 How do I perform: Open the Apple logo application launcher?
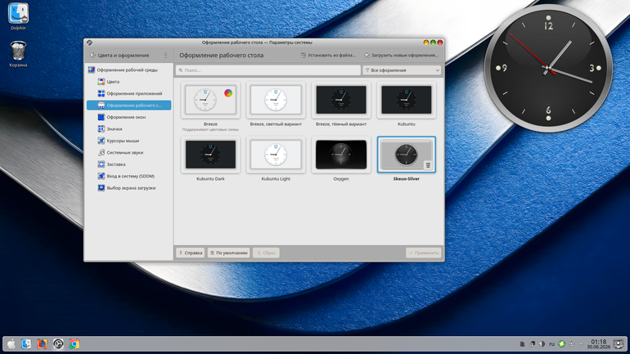[x=11, y=344]
